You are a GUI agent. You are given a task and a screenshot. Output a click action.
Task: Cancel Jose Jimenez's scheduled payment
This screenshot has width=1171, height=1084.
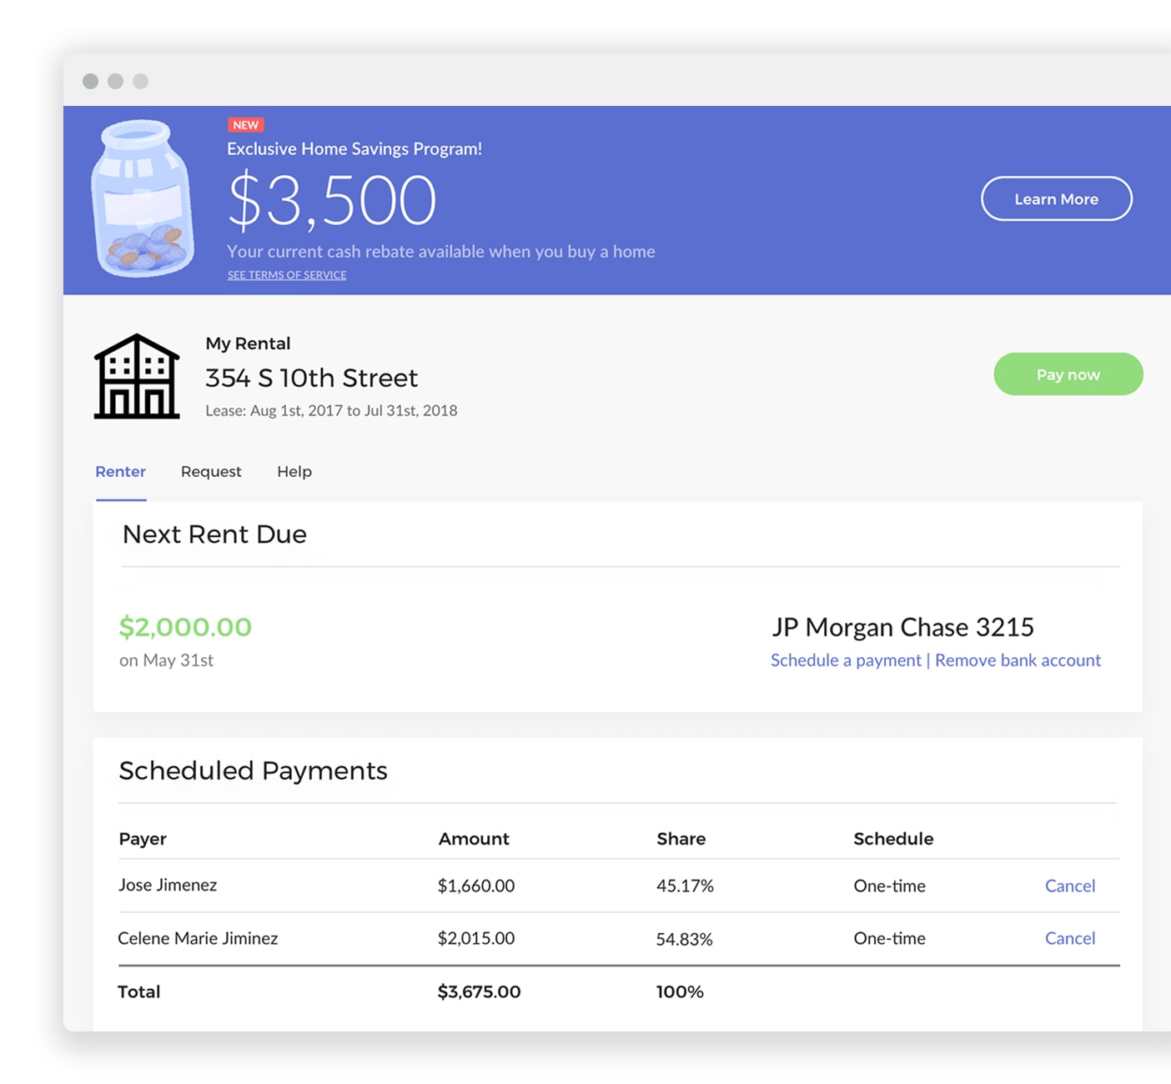(x=1070, y=886)
